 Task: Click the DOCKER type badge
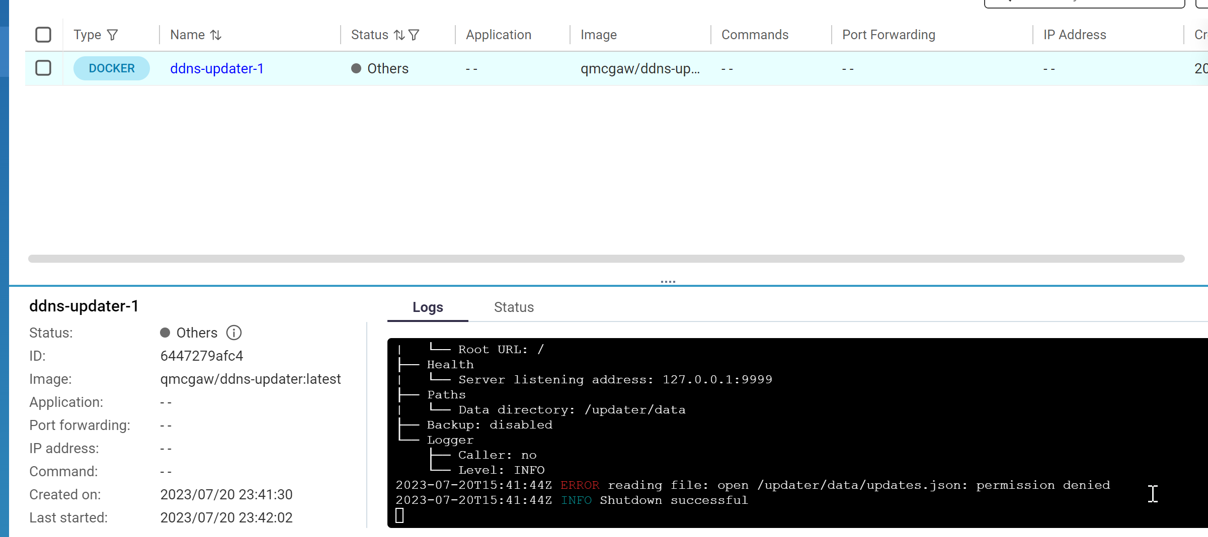tap(111, 68)
